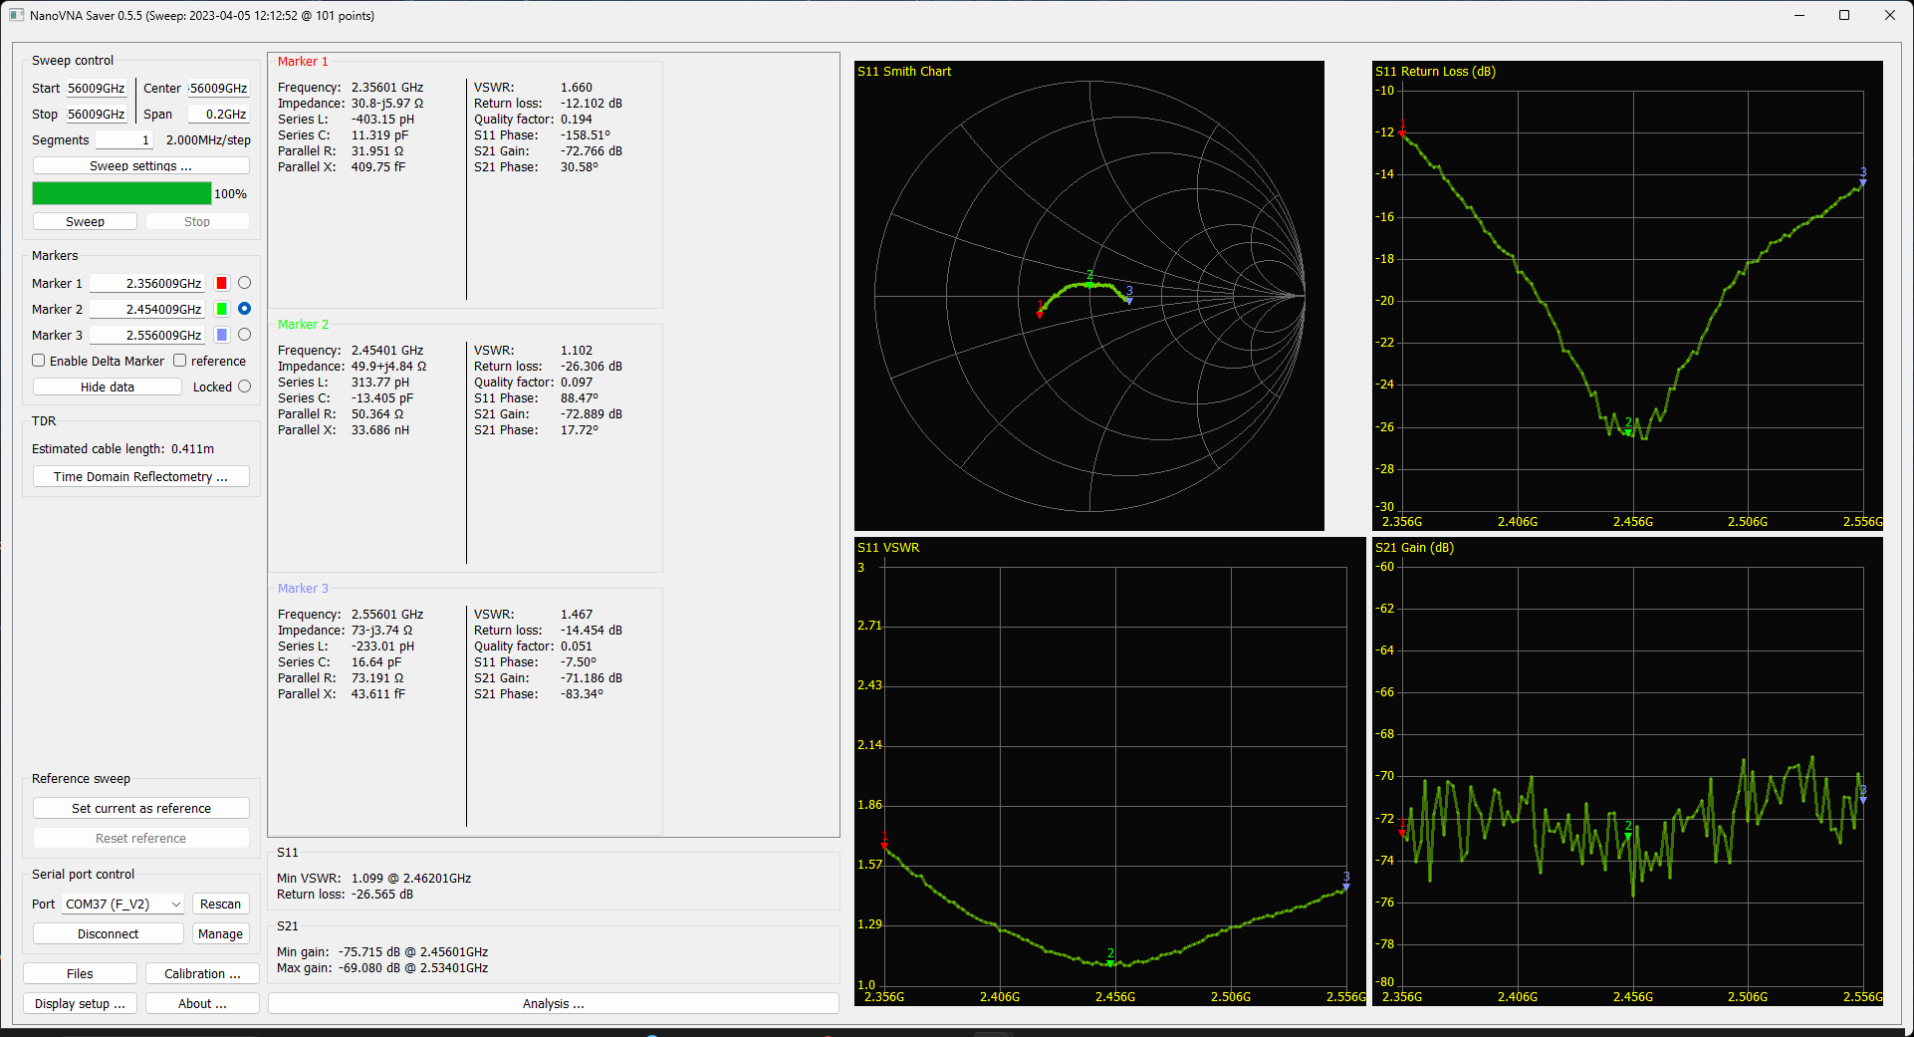Click the greyed Stop button
The width and height of the screenshot is (1914, 1037).
197,221
